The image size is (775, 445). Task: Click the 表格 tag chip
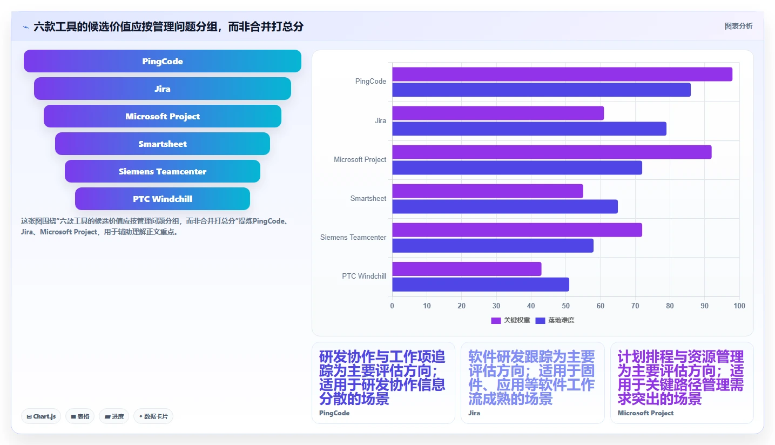[x=80, y=416]
